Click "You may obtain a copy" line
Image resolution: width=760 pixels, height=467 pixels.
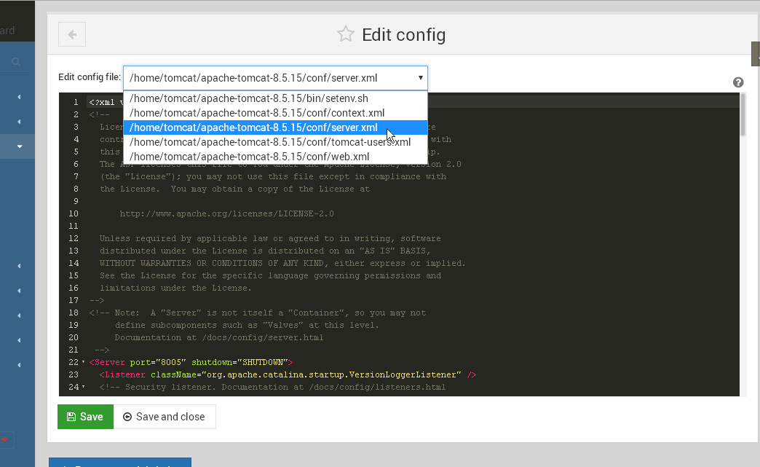tap(235, 189)
